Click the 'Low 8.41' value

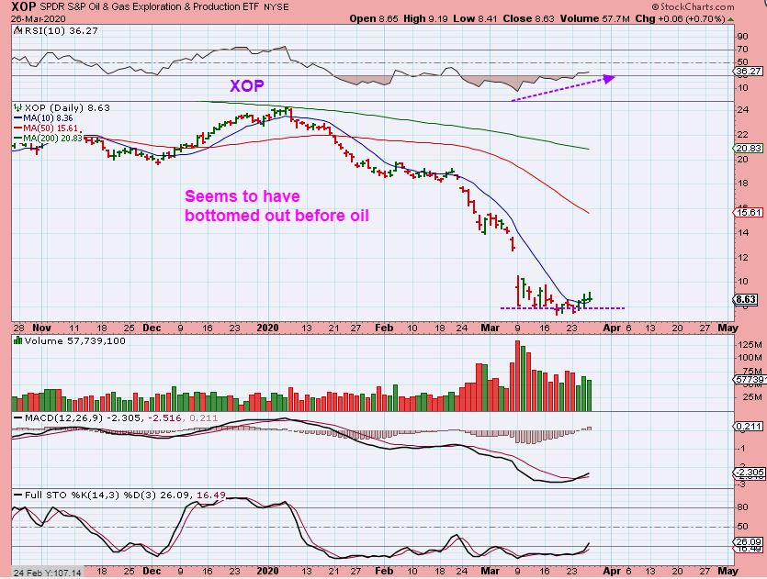pyautogui.click(x=475, y=18)
